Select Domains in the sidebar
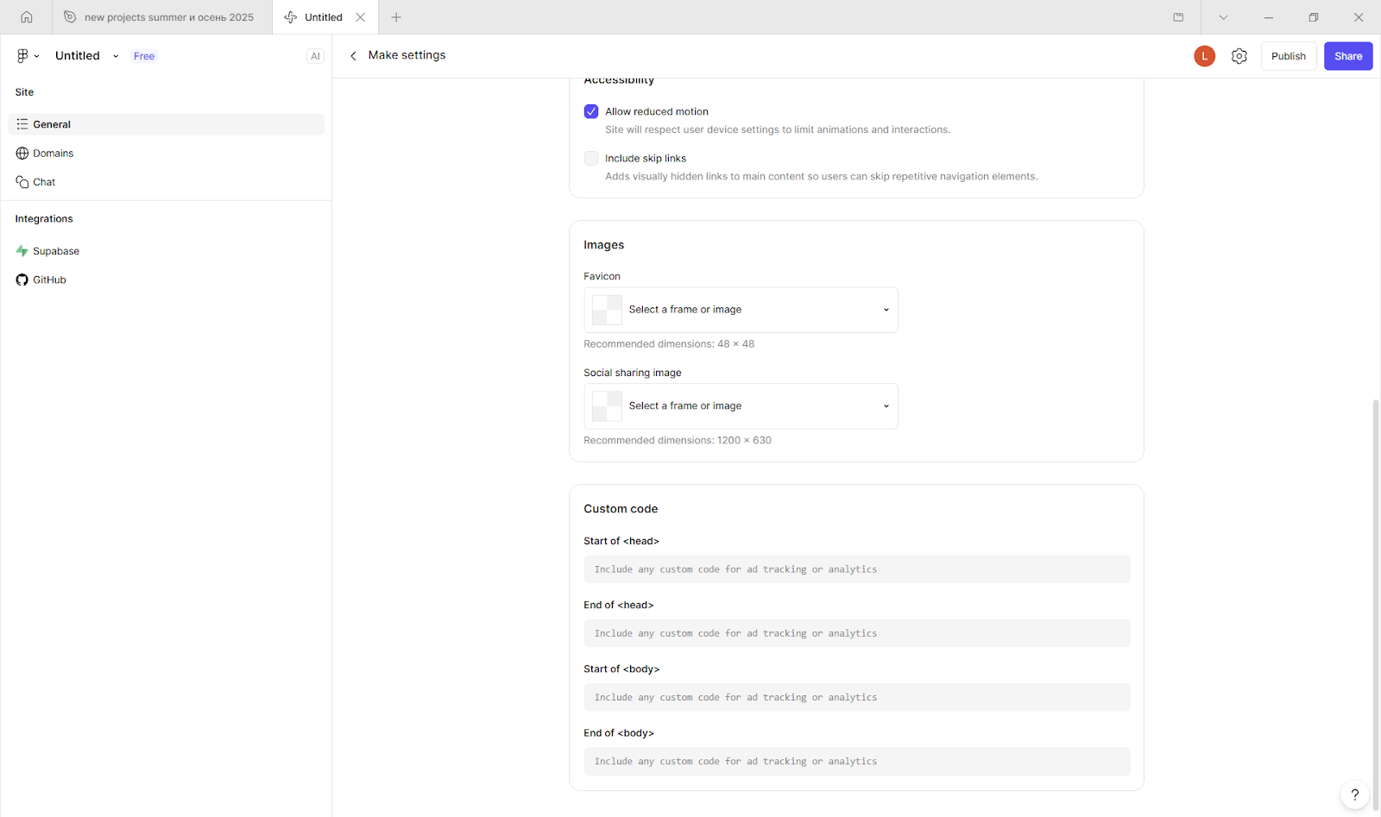1381x817 pixels. point(54,154)
